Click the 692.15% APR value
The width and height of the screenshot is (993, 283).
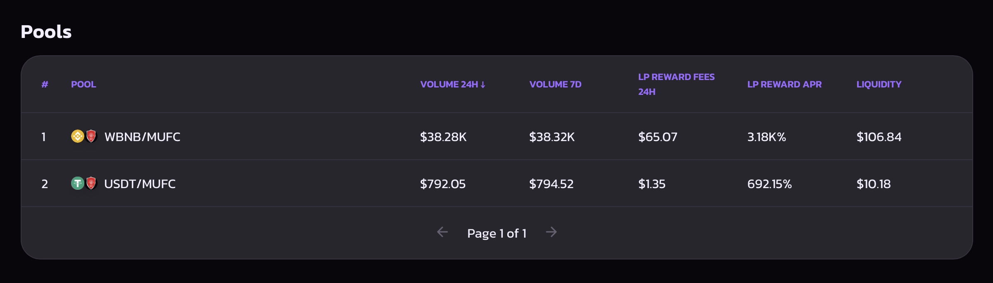(769, 184)
